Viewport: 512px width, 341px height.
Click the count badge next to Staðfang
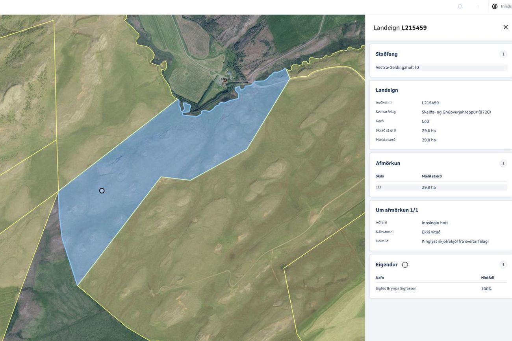pyautogui.click(x=503, y=54)
